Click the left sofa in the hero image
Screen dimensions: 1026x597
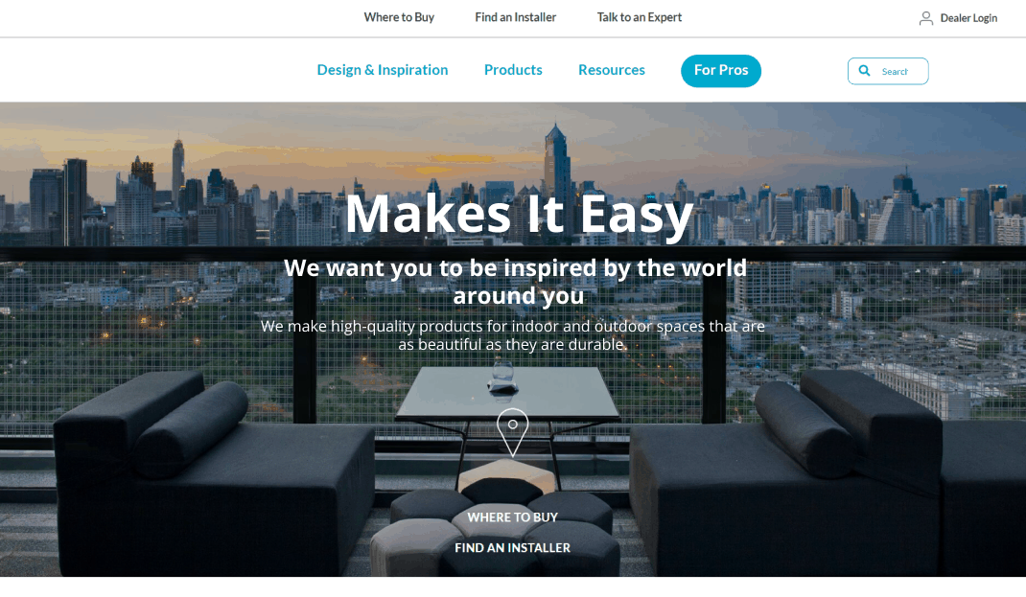[213, 474]
